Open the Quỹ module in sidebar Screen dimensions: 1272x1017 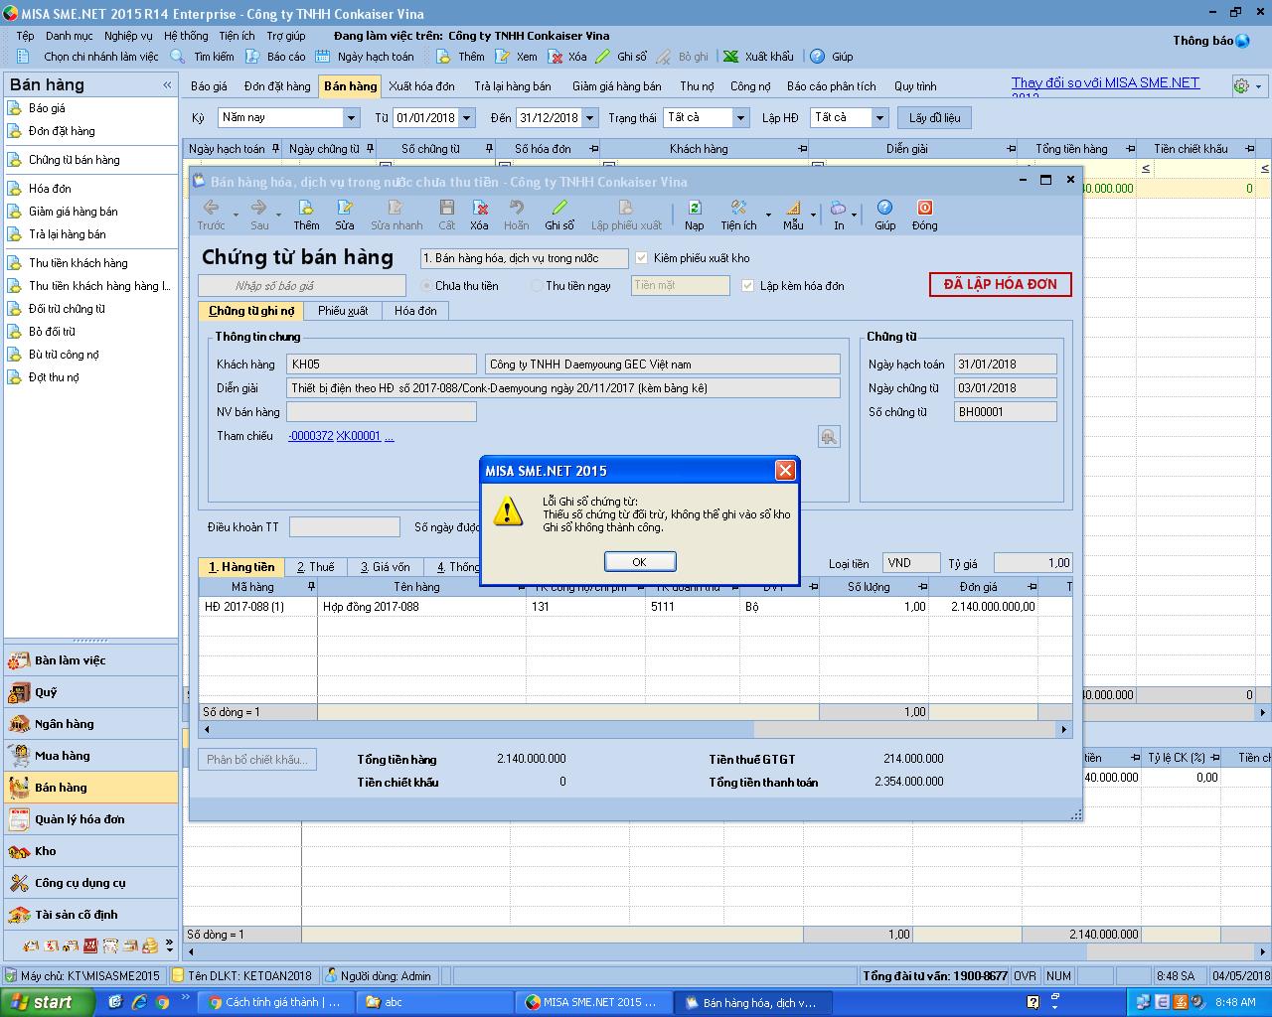tap(91, 692)
